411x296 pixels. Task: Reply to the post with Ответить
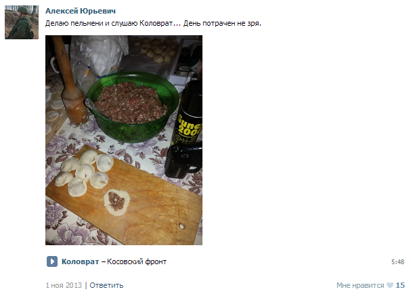pos(106,285)
